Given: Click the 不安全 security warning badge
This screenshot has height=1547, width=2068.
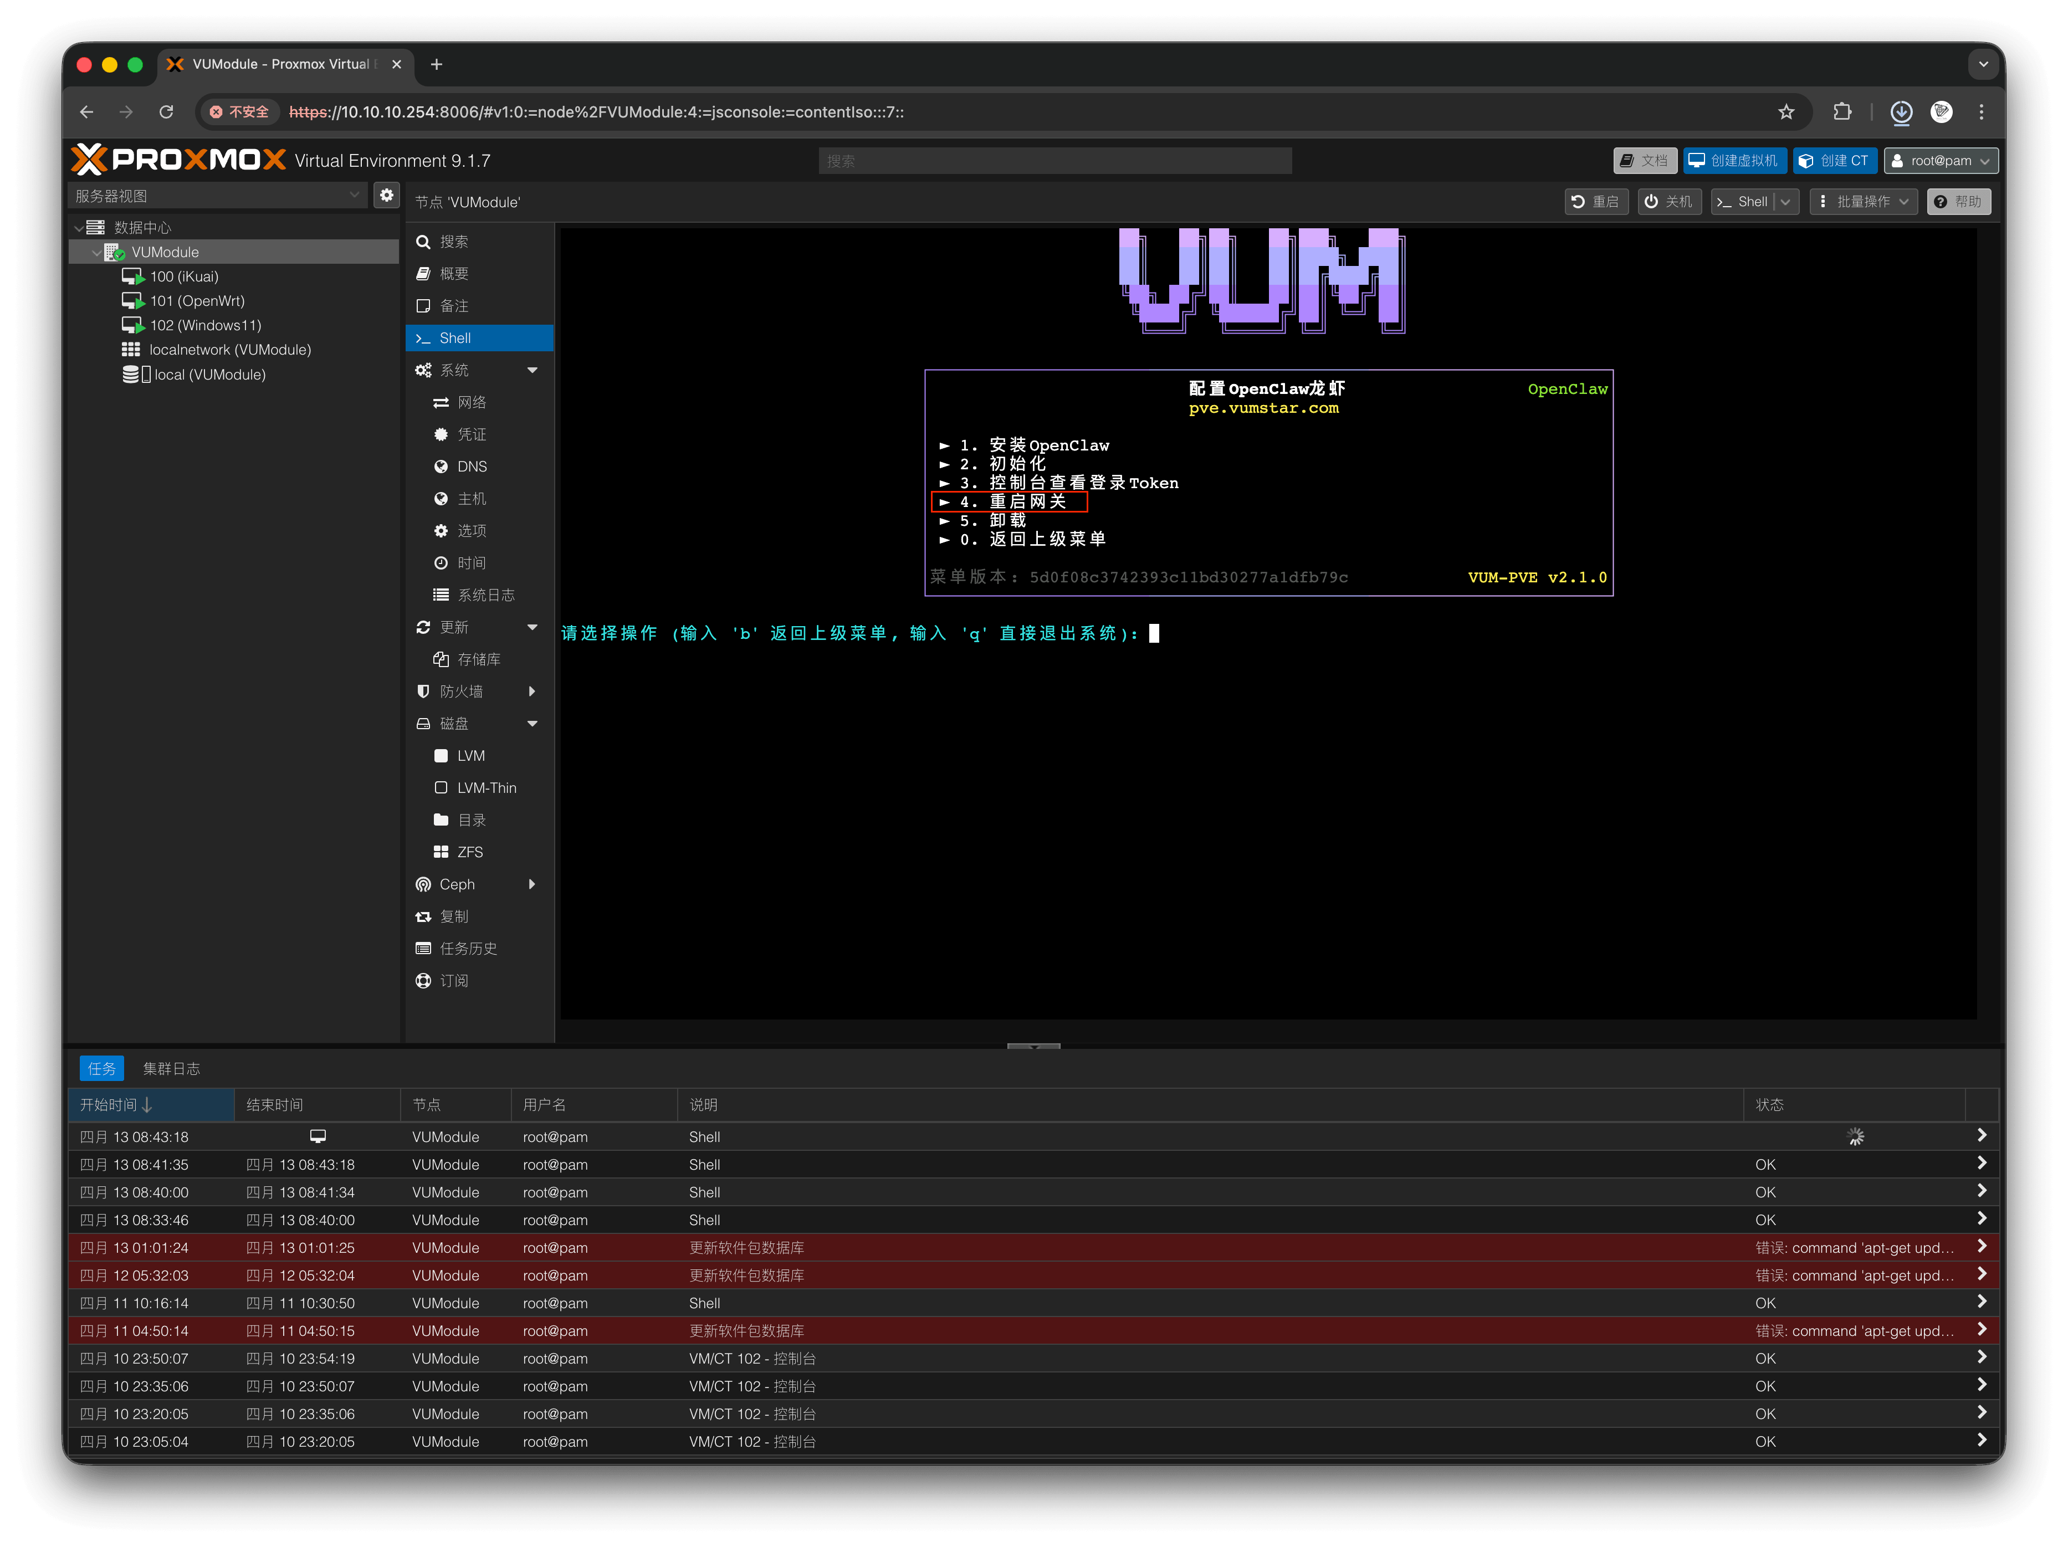Looking at the screenshot, I should [x=240, y=112].
